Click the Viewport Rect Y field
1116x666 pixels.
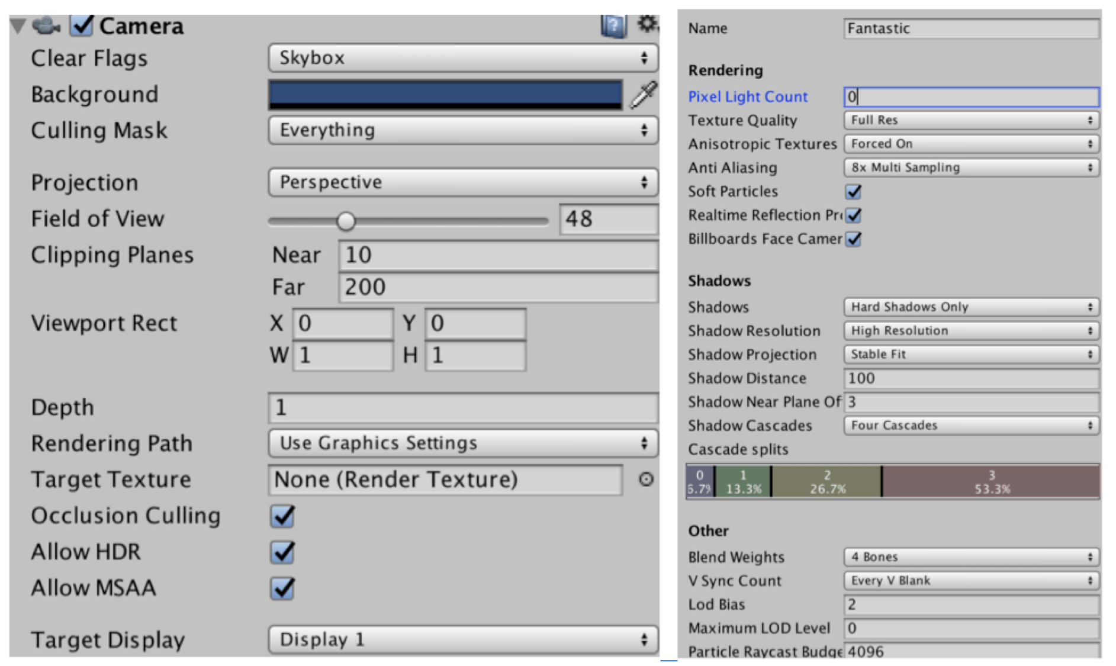point(475,323)
